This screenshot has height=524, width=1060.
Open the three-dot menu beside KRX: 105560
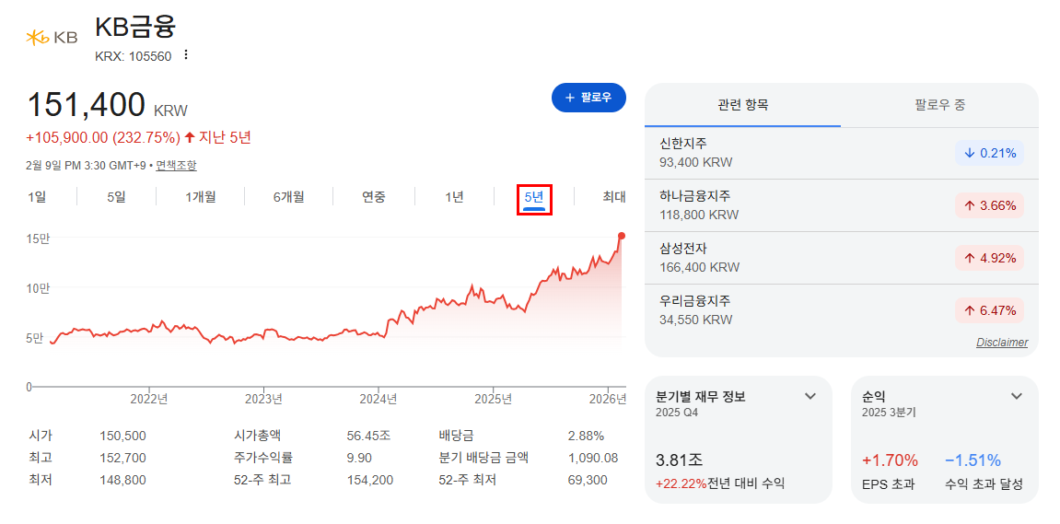[x=187, y=55]
